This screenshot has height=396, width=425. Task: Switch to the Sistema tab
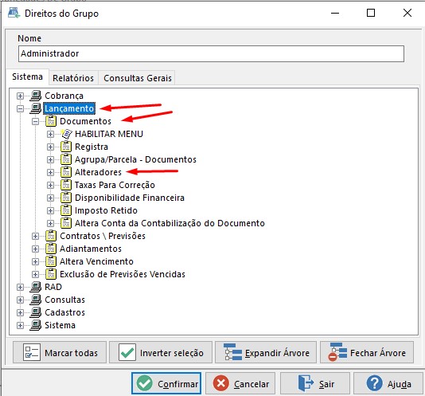tap(27, 76)
